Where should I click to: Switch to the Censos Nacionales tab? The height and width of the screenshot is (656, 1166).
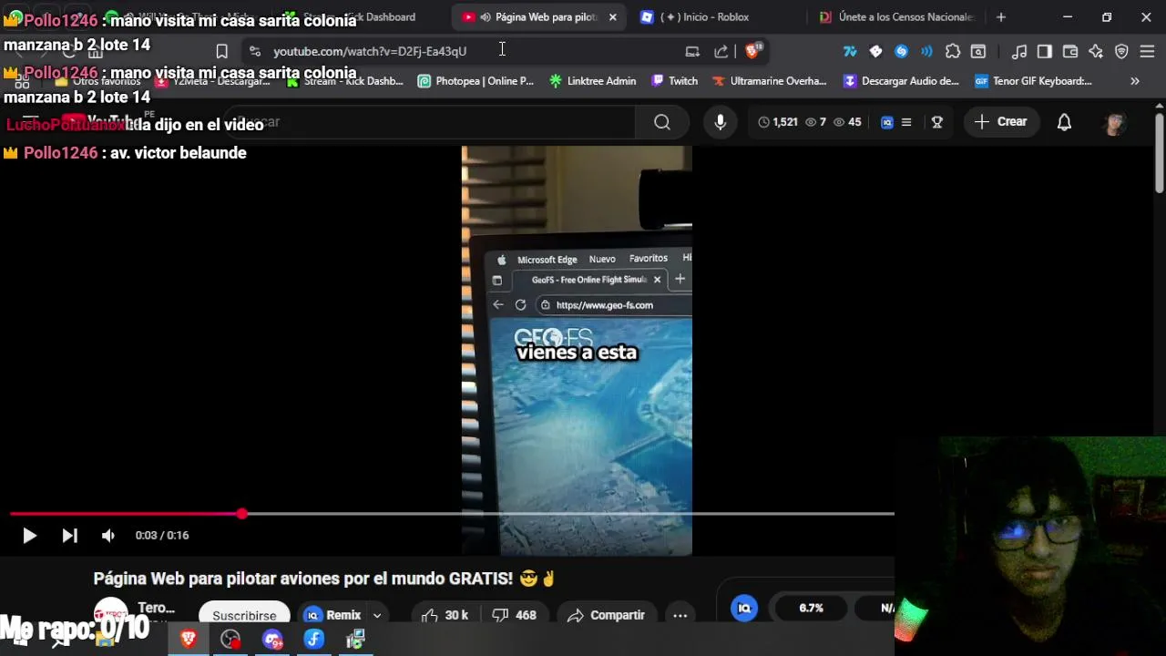click(x=896, y=17)
